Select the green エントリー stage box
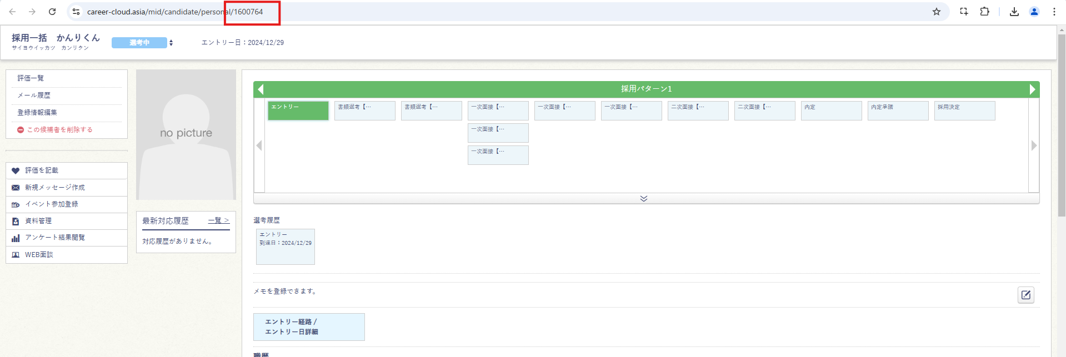The height and width of the screenshot is (357, 1066). pyautogui.click(x=298, y=110)
